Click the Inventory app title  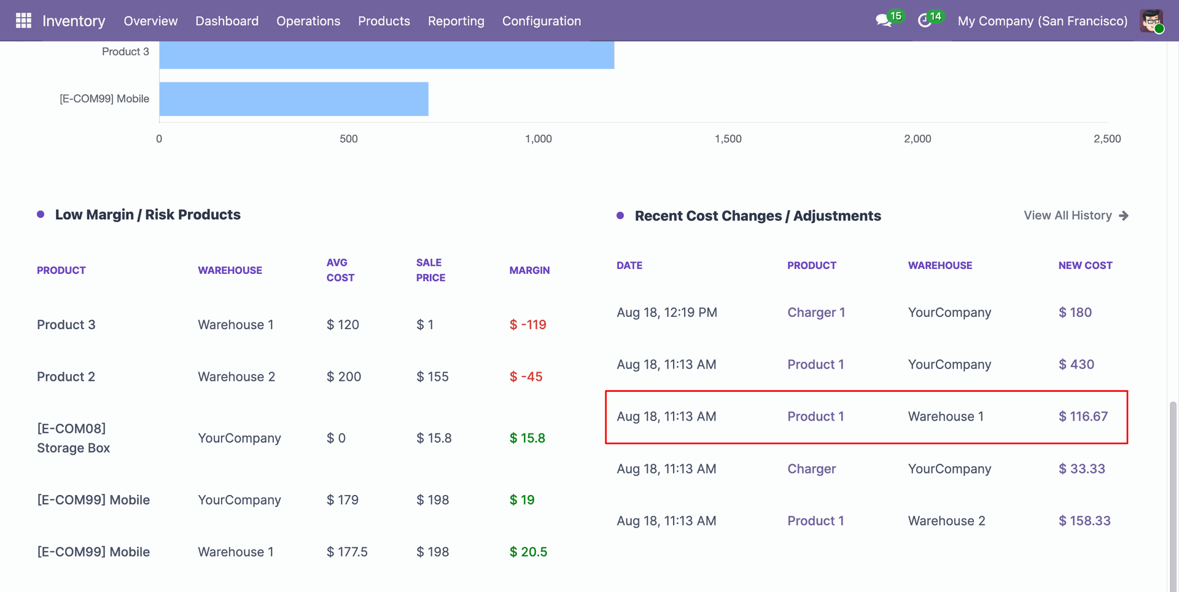pyautogui.click(x=74, y=21)
